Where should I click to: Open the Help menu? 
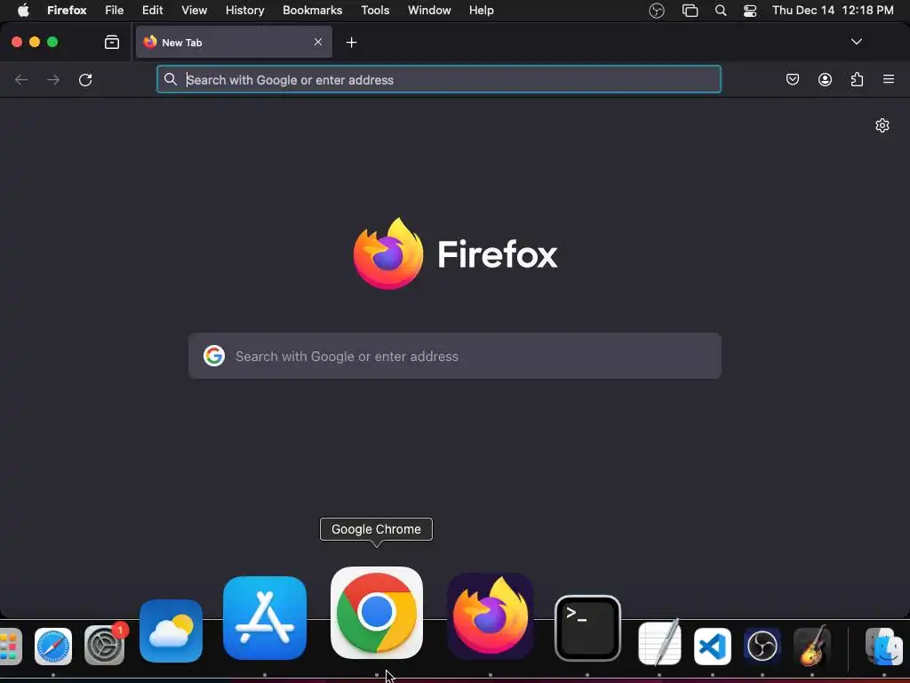(481, 11)
